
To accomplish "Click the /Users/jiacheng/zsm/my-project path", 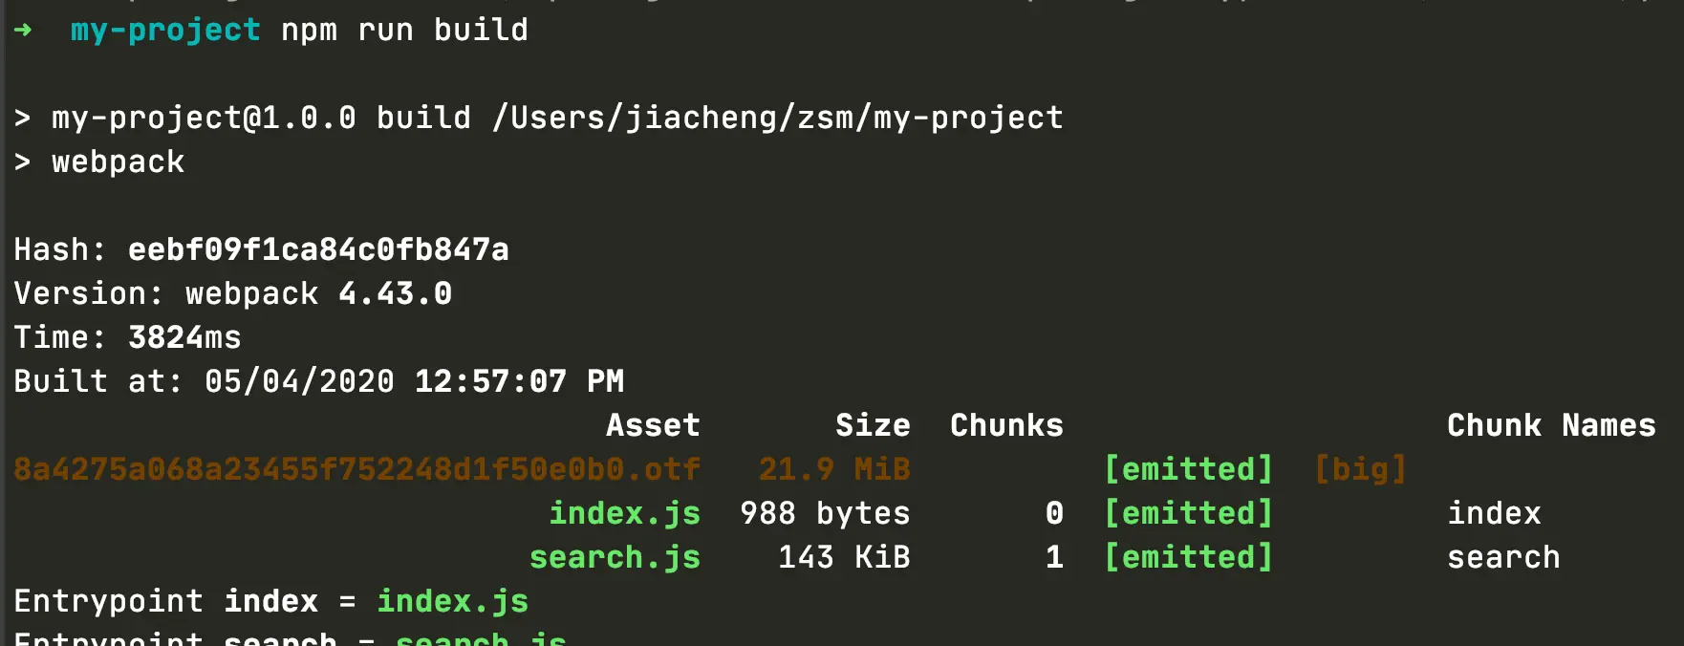I will (x=777, y=118).
